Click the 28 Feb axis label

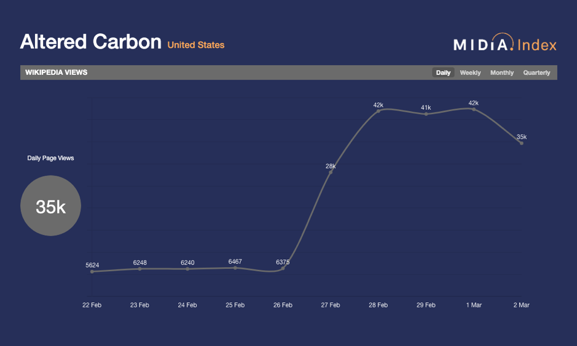coord(379,305)
